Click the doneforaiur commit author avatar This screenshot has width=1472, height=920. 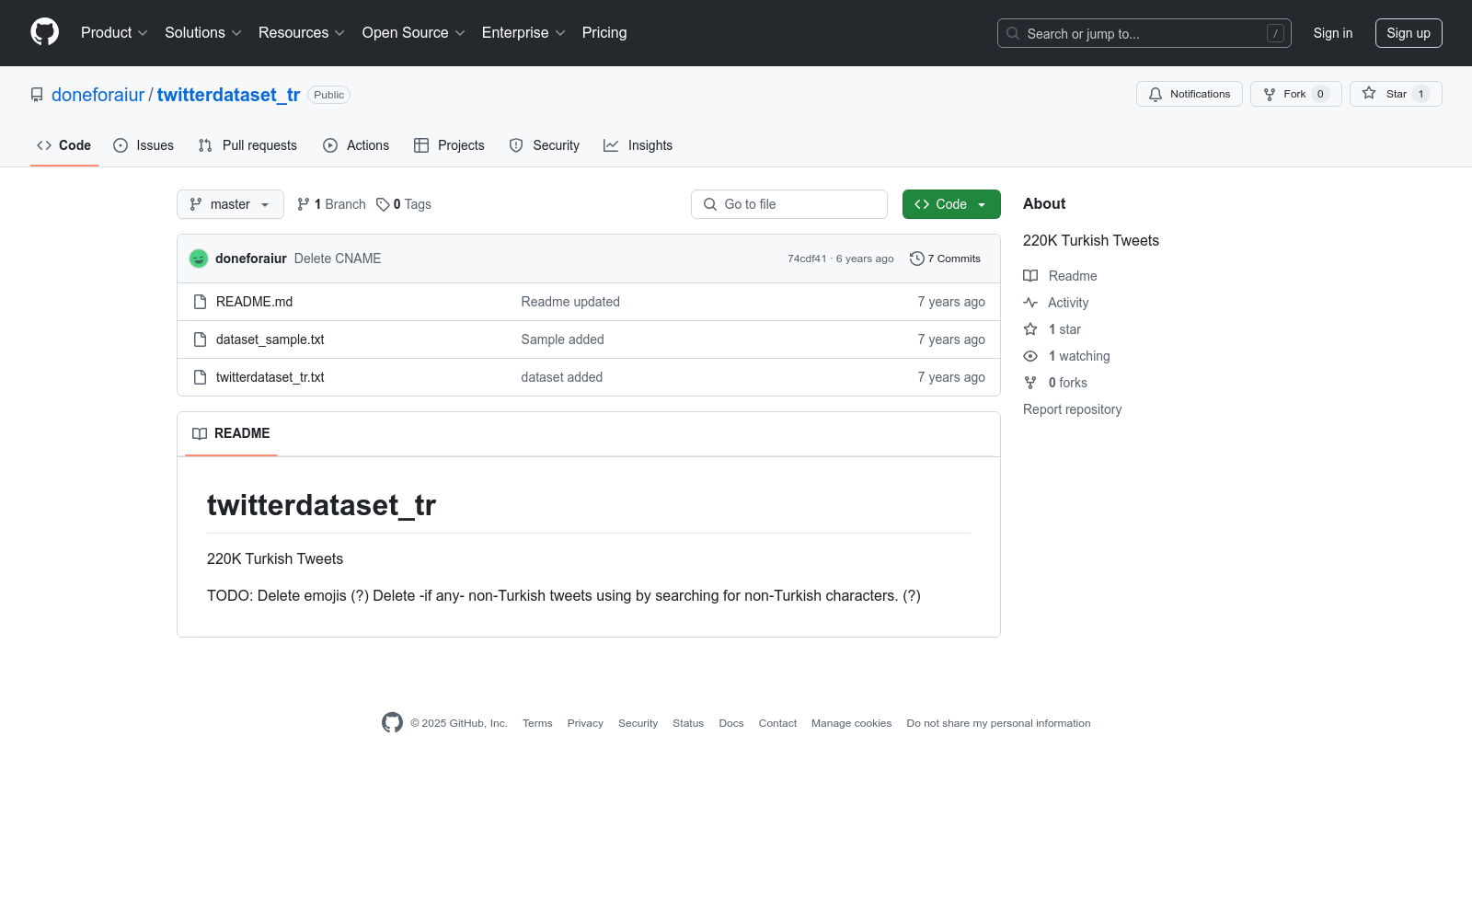(x=199, y=259)
